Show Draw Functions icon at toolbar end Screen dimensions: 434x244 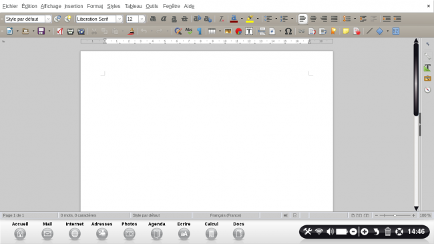click(x=396, y=31)
